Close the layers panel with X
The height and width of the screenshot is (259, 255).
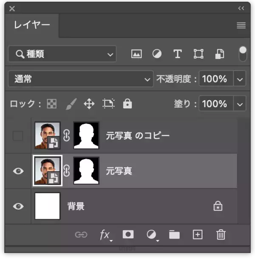(12, 8)
